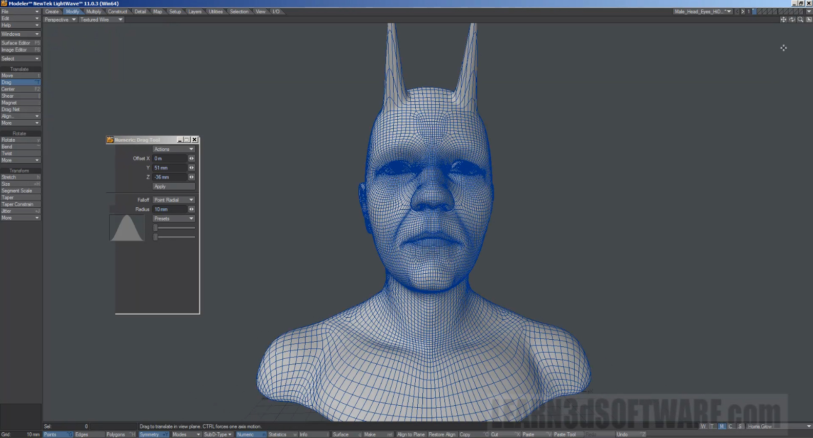
Task: Open the Male_Head_Eyes object dropdown
Action: click(703, 11)
